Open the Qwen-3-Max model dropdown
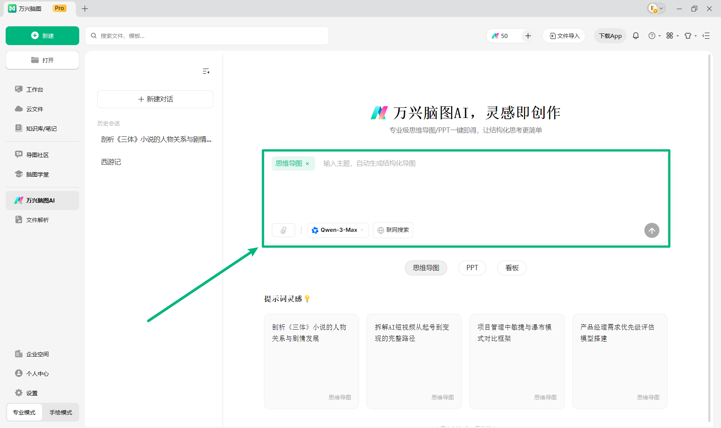 (x=338, y=230)
